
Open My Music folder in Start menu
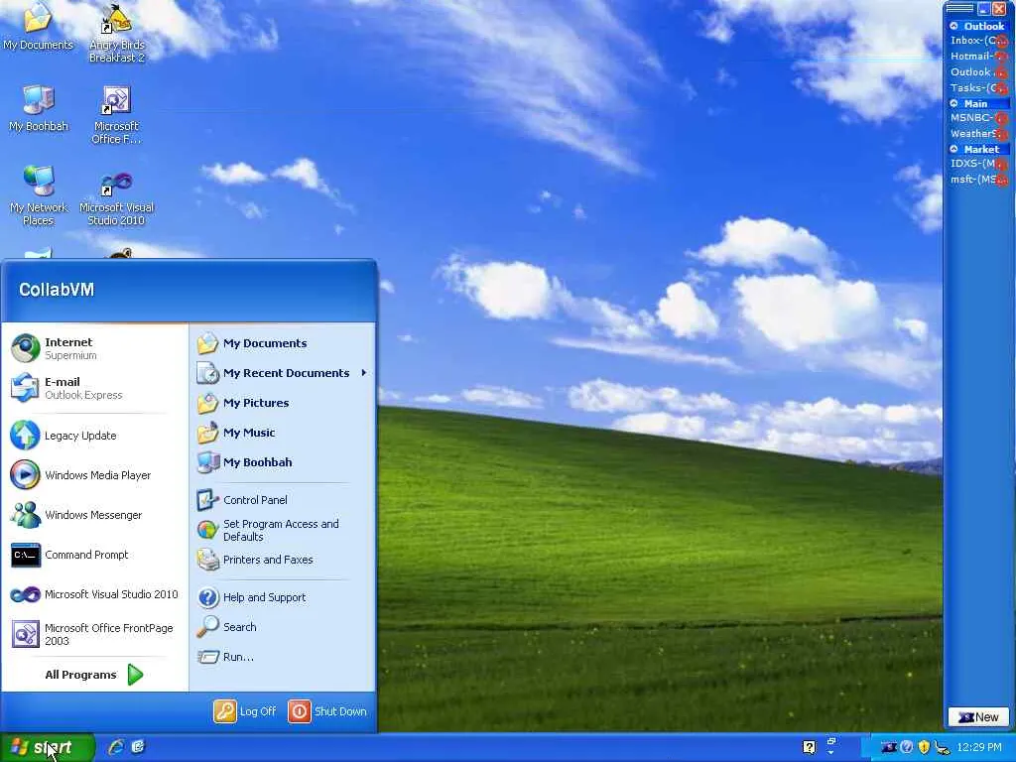tap(283, 433)
